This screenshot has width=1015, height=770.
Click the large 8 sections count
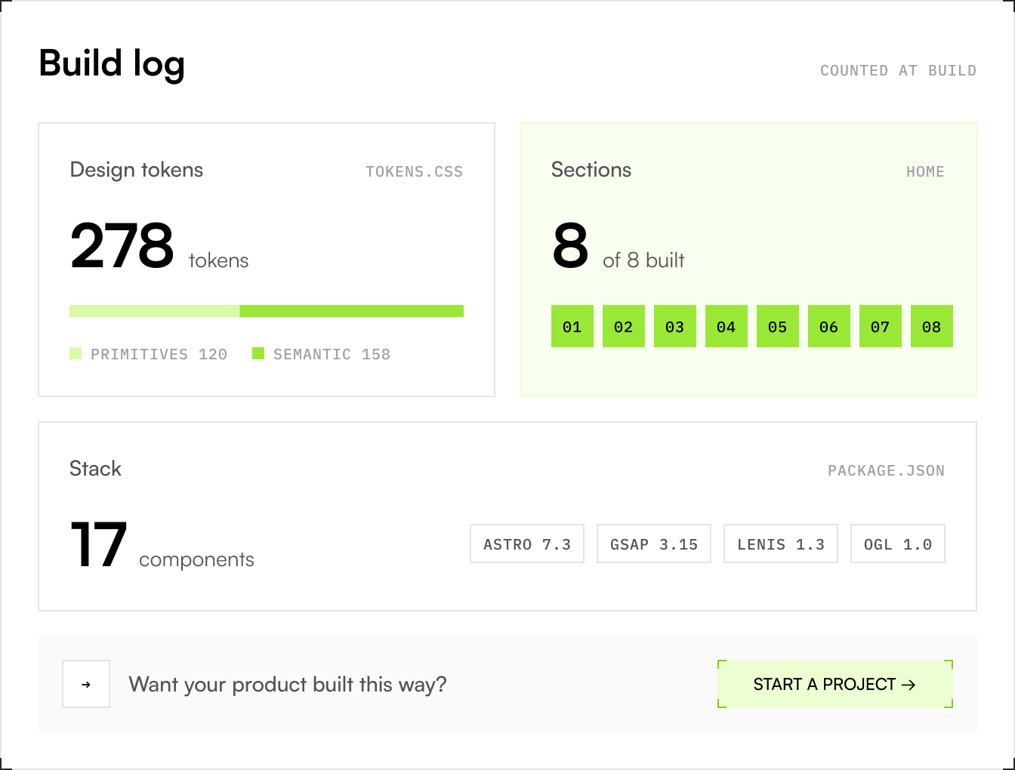click(x=570, y=245)
